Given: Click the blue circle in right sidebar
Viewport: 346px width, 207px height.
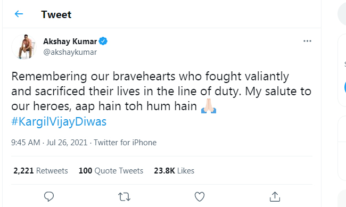Looking at the screenshot, I should (345, 87).
